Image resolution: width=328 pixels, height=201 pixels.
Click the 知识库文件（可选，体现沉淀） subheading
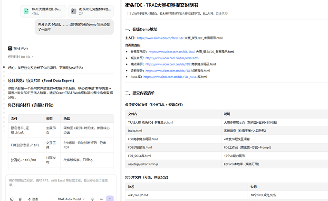(146, 177)
